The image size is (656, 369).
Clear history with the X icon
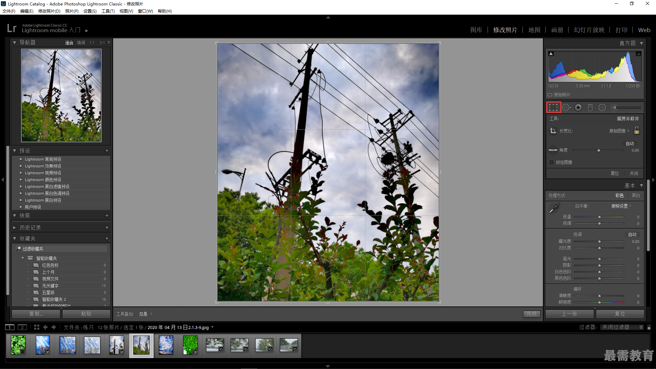pyautogui.click(x=107, y=228)
